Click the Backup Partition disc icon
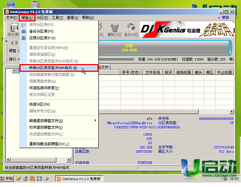 131,28
